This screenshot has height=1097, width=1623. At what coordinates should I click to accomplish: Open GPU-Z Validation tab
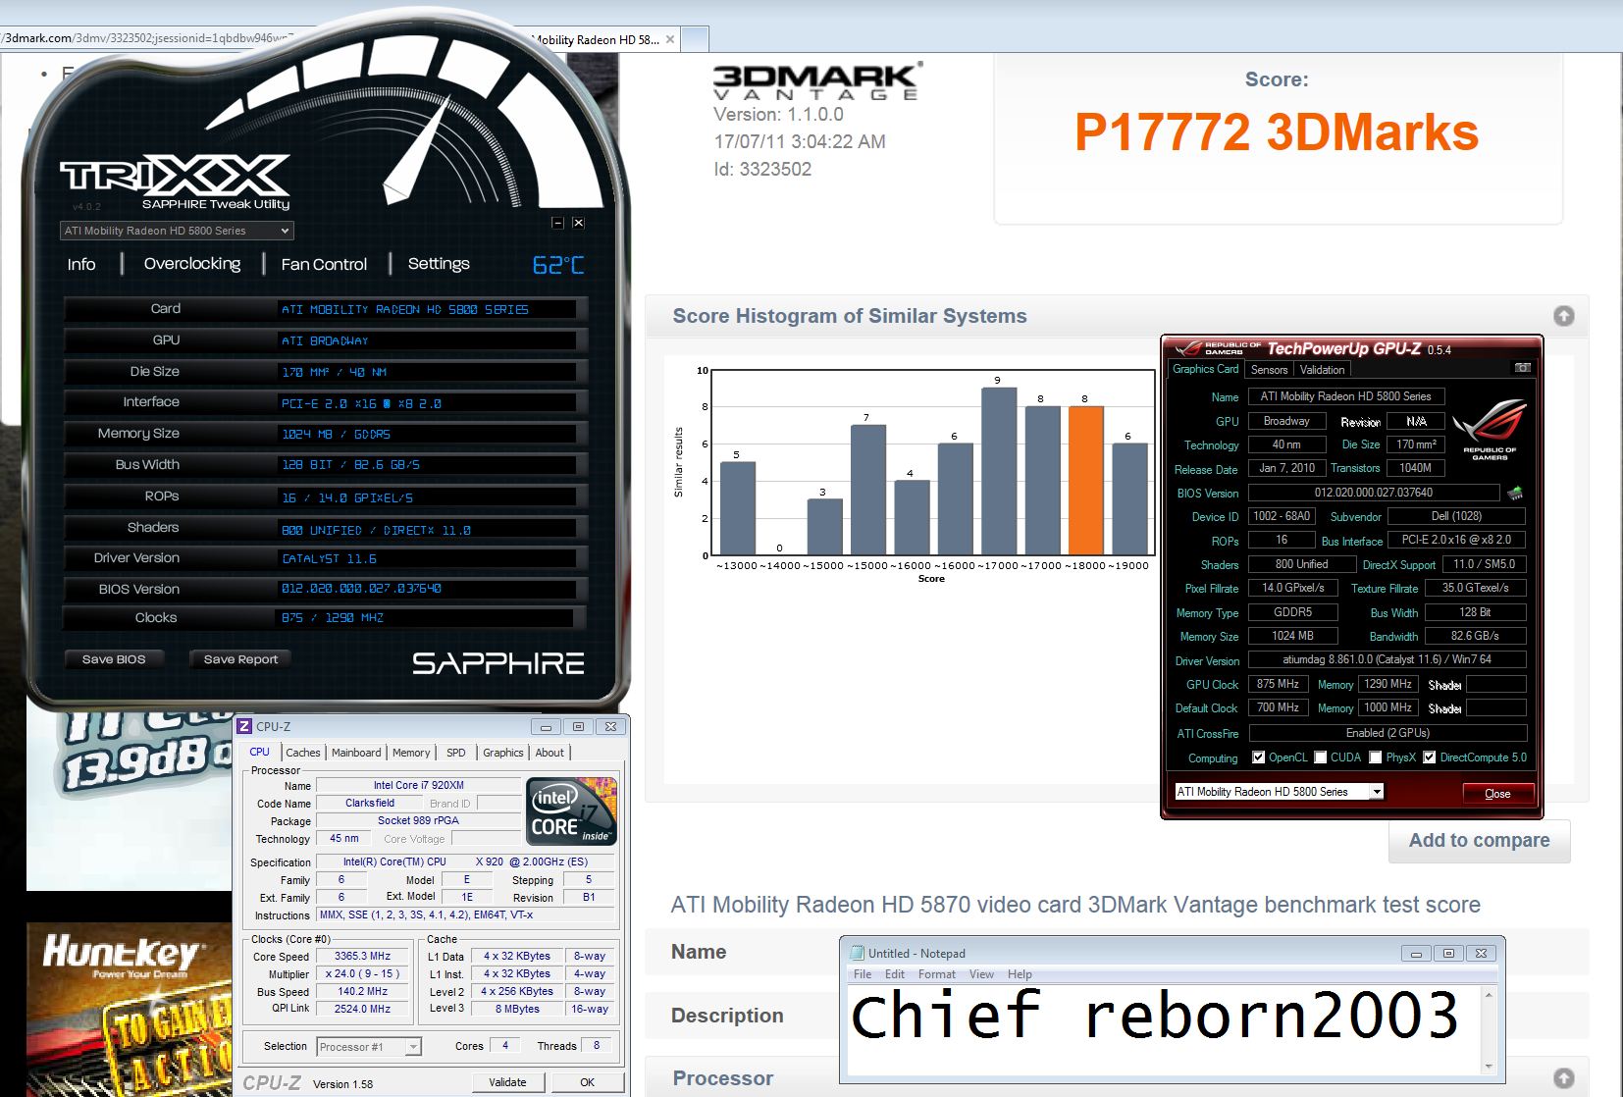(1322, 370)
